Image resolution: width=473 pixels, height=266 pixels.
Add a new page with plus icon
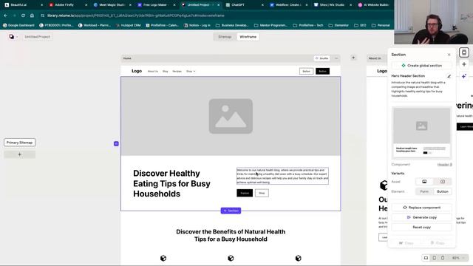click(353, 58)
